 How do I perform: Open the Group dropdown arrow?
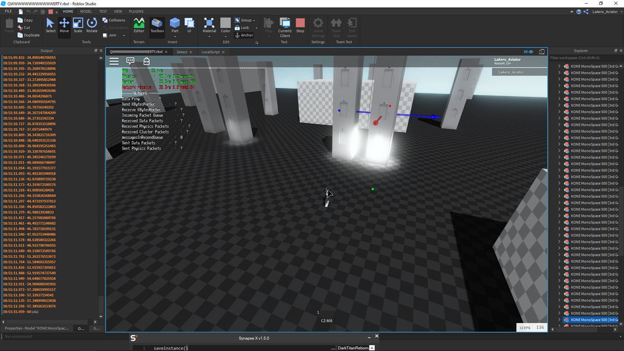[254, 20]
